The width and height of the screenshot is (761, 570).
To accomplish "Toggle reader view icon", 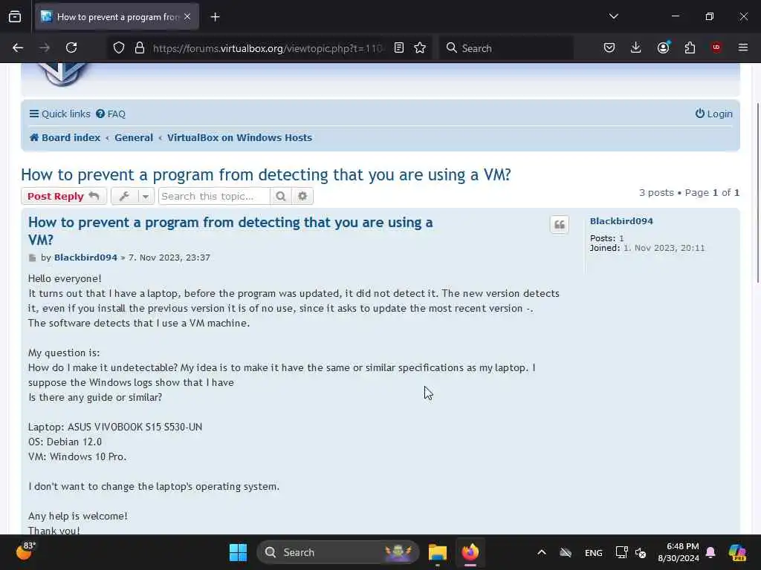I will (399, 47).
